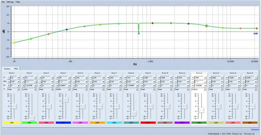Select the notch marker near 713 Hz

(139, 33)
